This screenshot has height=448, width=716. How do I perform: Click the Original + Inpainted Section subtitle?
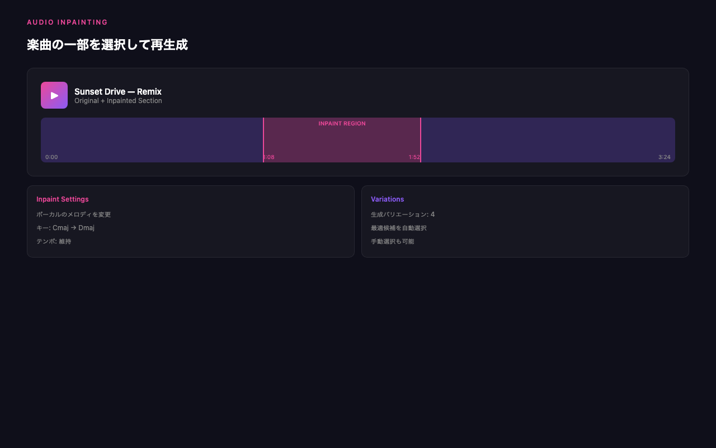tap(118, 101)
